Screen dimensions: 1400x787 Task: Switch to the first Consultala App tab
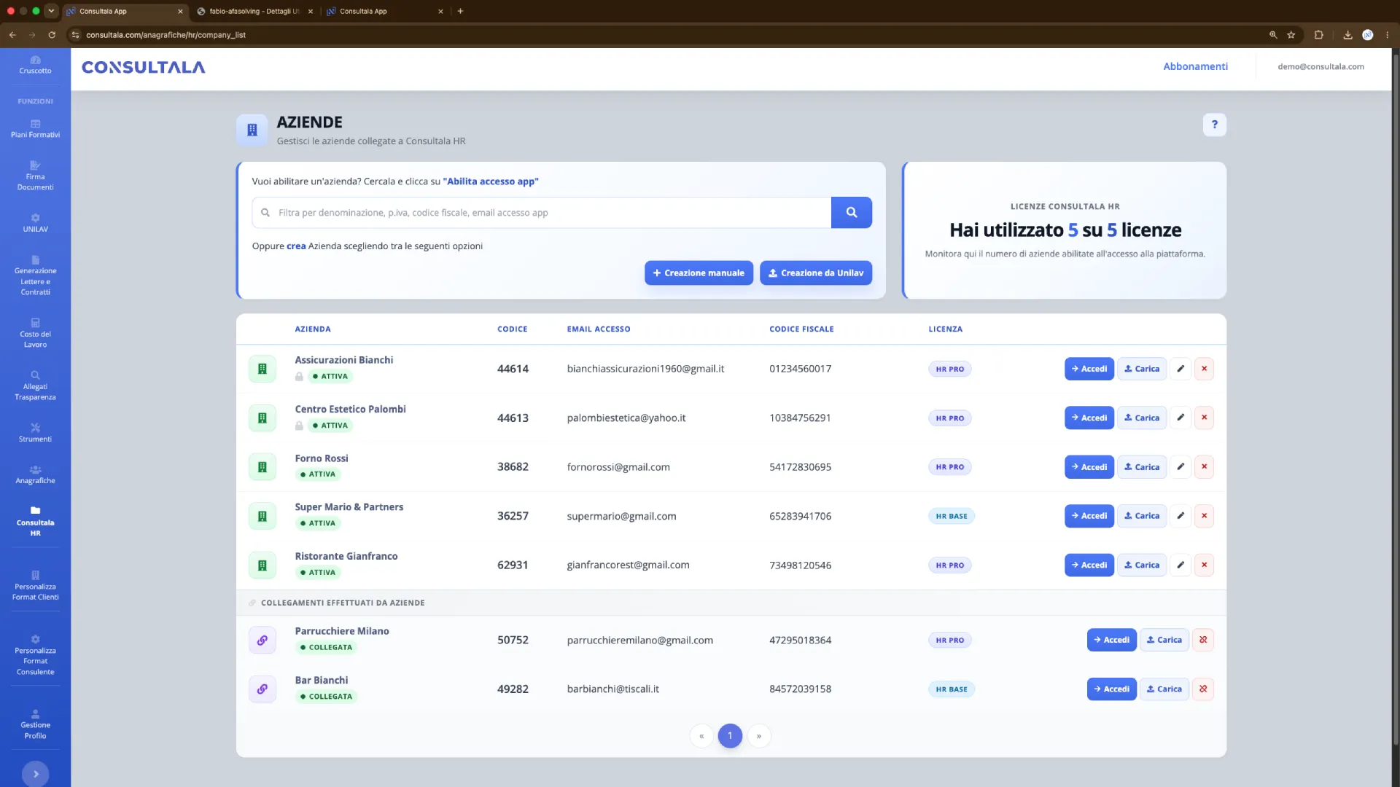click(124, 11)
